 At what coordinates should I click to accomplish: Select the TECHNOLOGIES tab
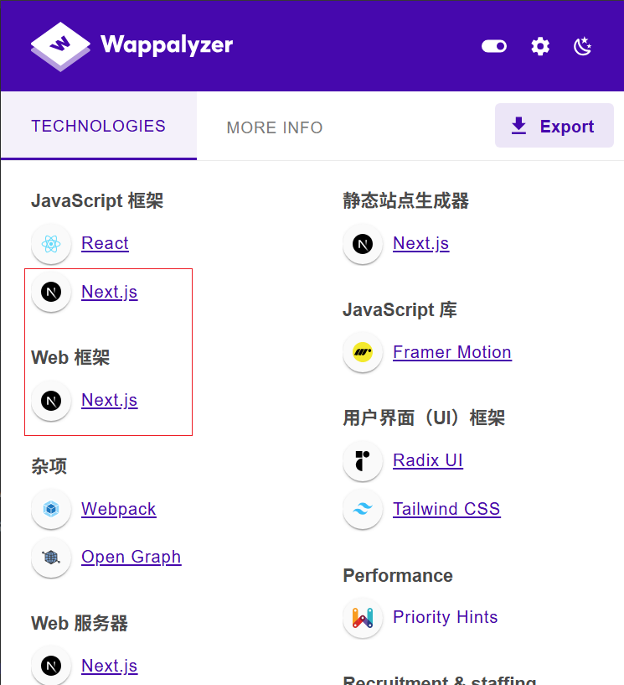(99, 126)
